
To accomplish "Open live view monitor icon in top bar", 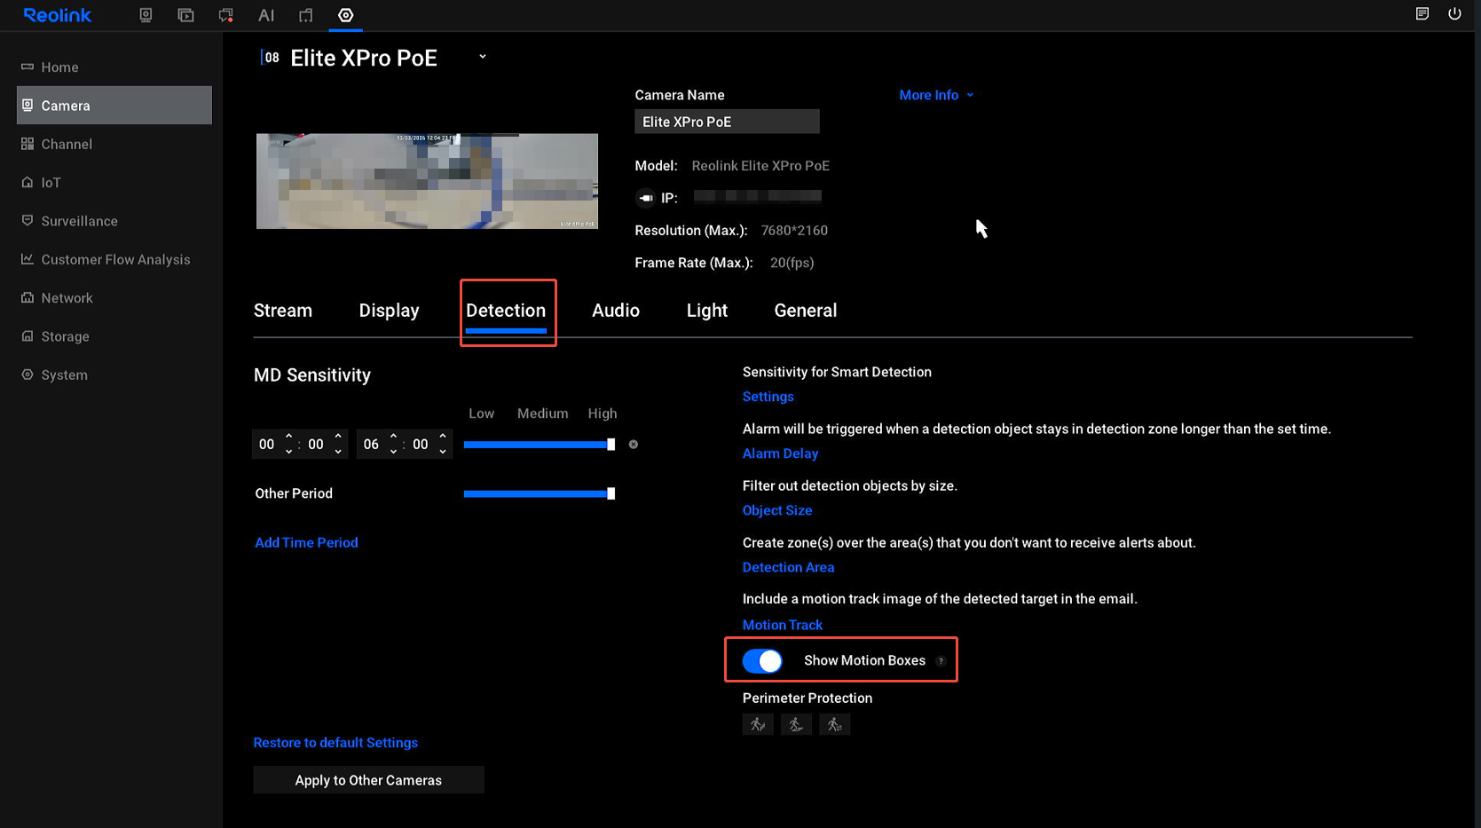I will pos(146,15).
